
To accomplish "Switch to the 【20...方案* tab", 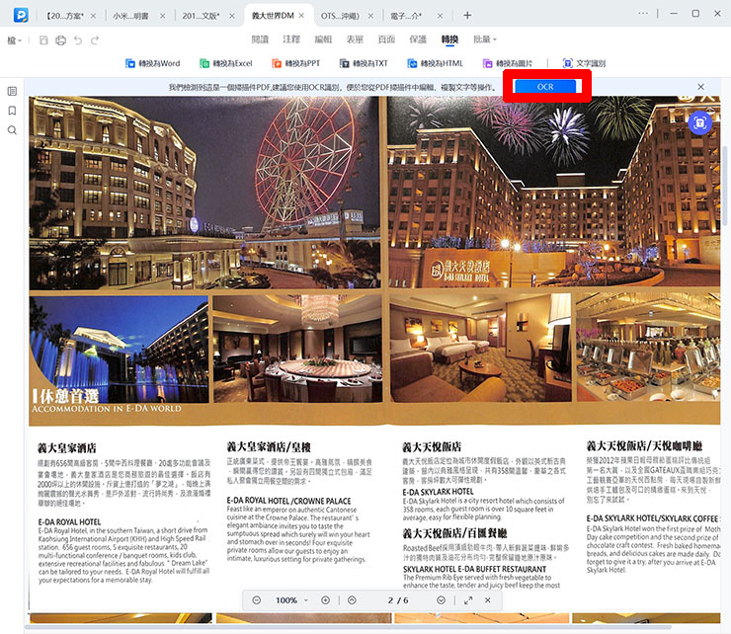I will [65, 16].
